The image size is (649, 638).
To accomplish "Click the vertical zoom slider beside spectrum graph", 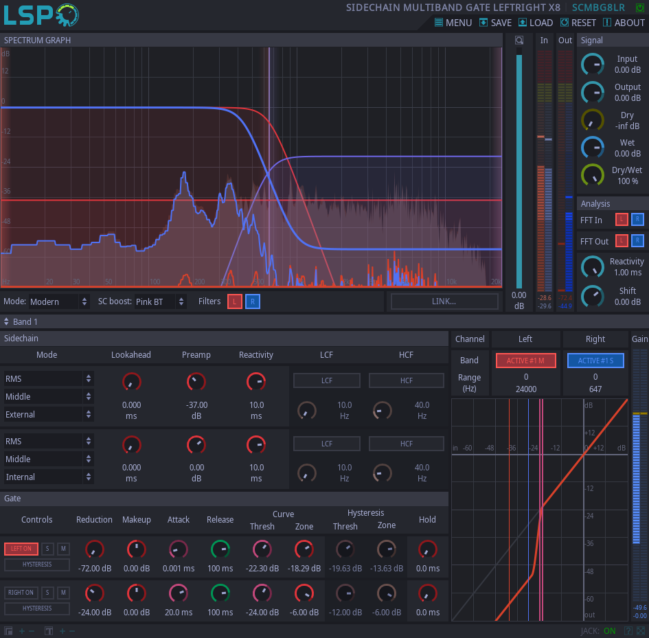I will [x=519, y=170].
